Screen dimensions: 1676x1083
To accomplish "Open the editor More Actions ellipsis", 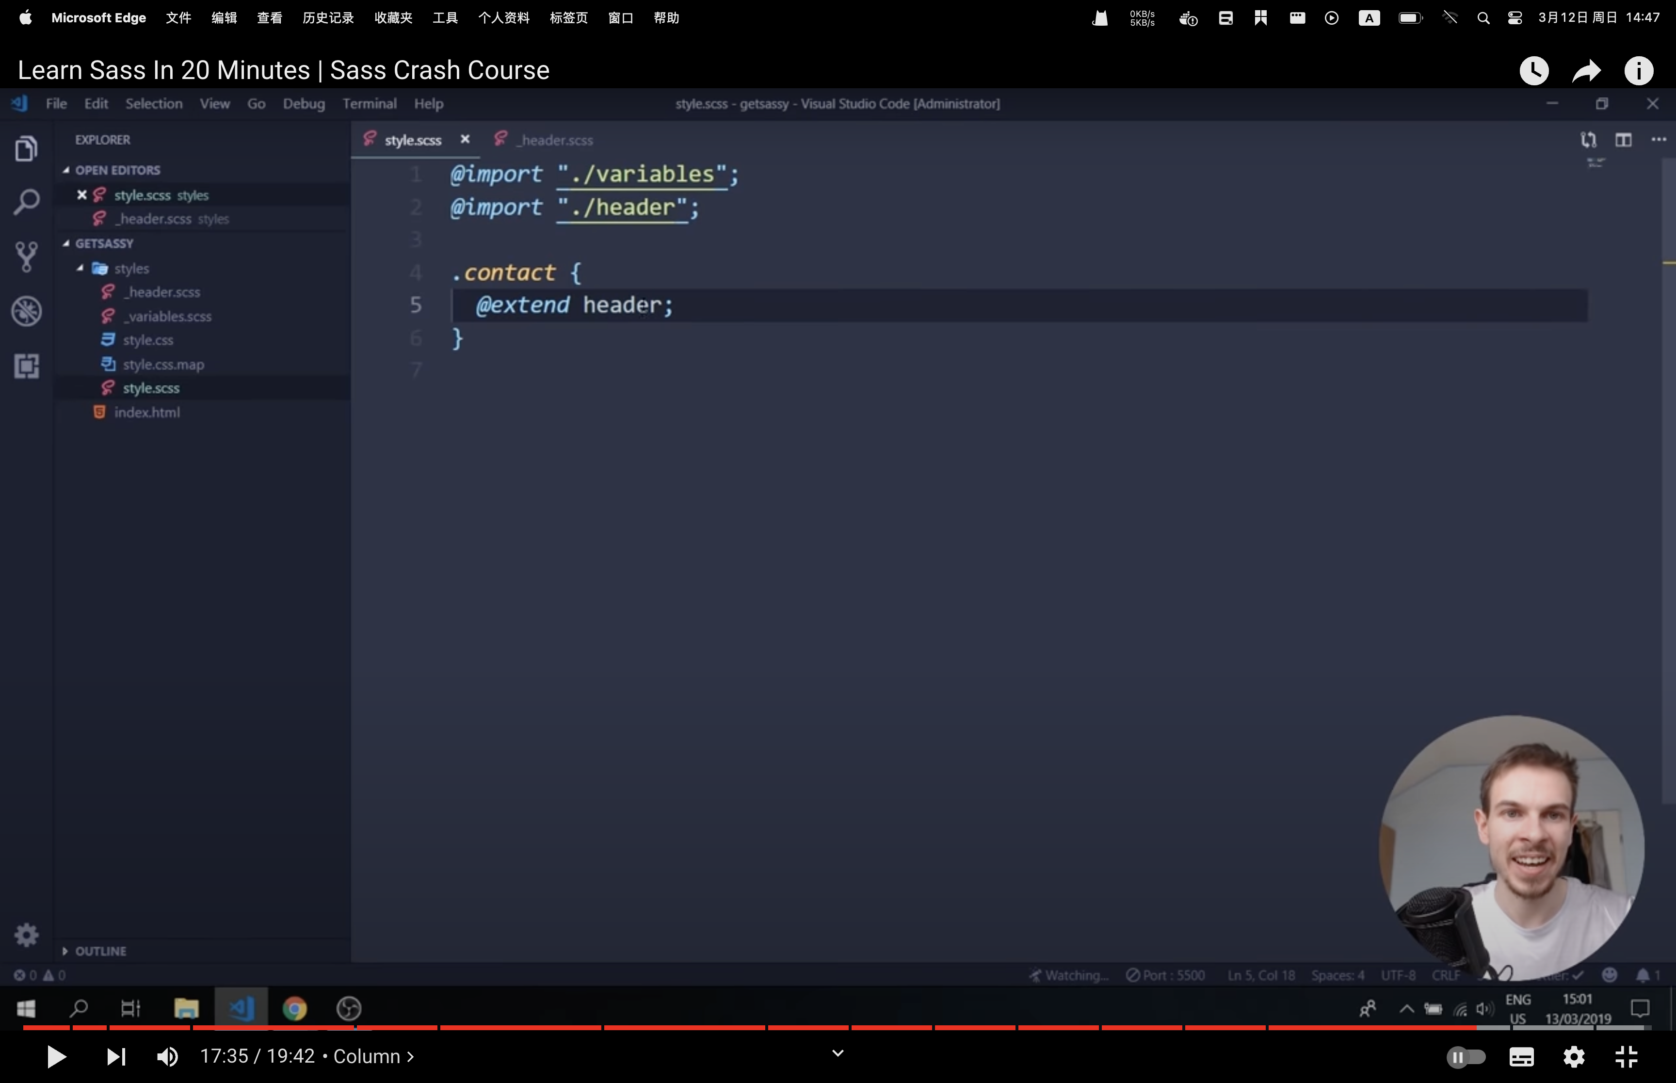I will (x=1659, y=139).
